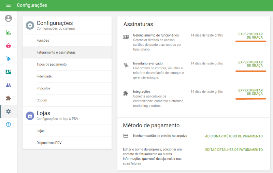Click the purple store icon beside Lojas heading
This screenshot has width=273, height=173.
coord(30,116)
